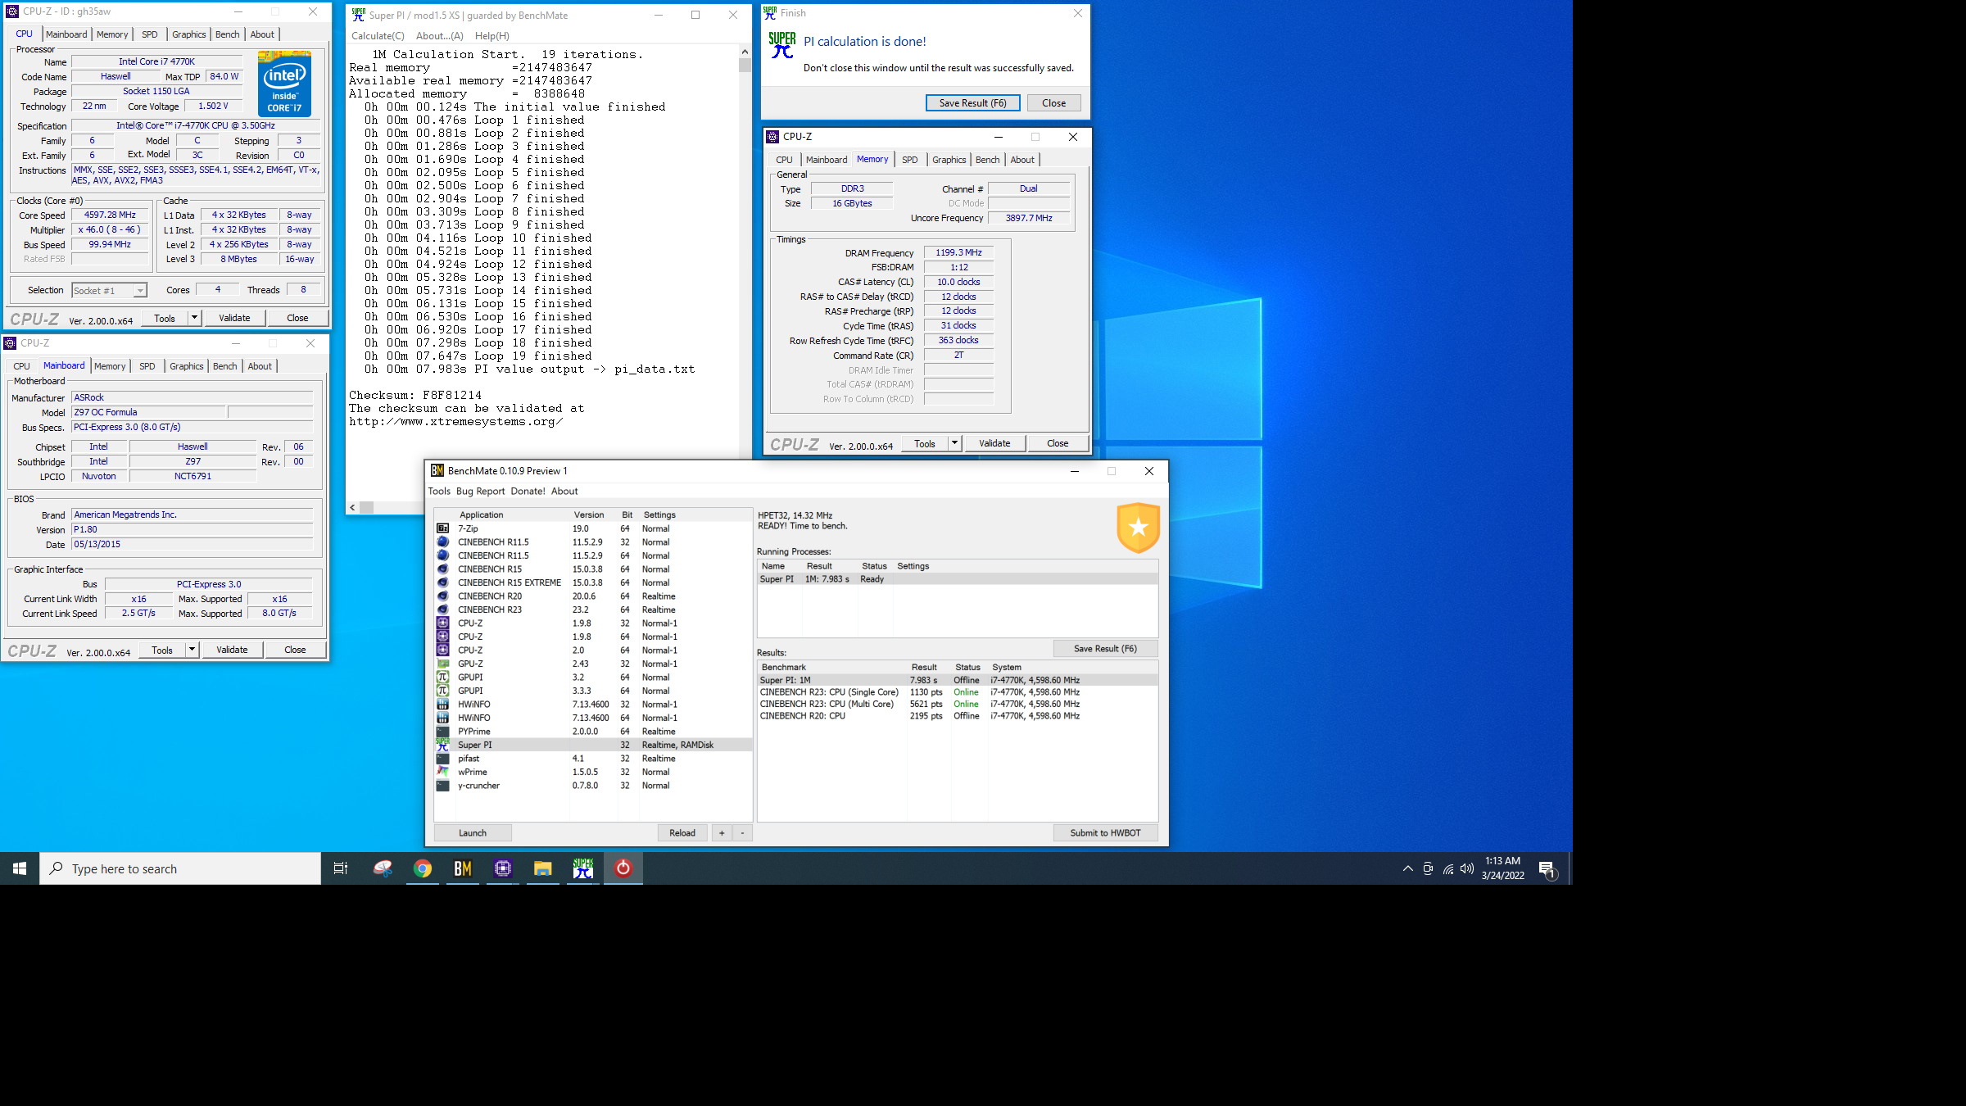
Task: Select the Super PI icon in the application list
Action: pyautogui.click(x=442, y=745)
